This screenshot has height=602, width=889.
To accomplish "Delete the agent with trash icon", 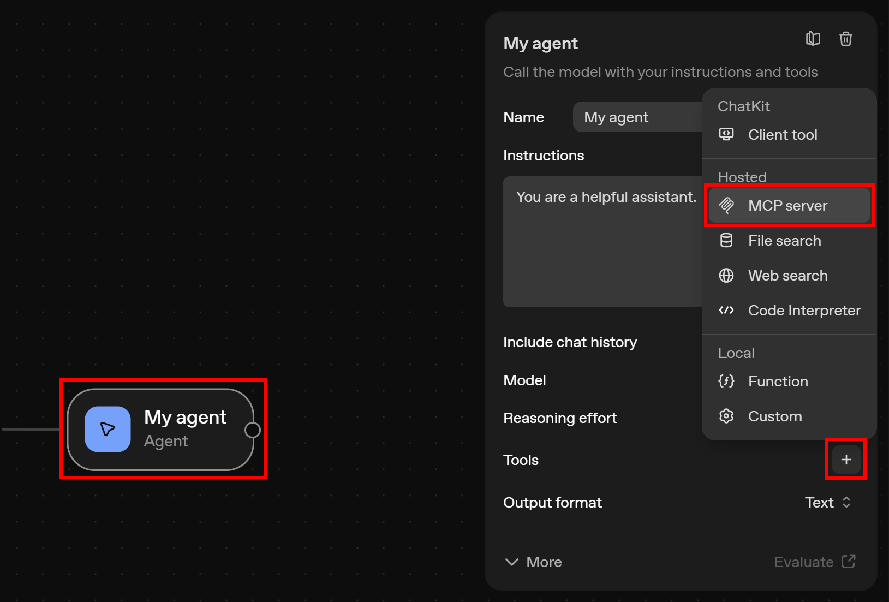I will tap(845, 39).
